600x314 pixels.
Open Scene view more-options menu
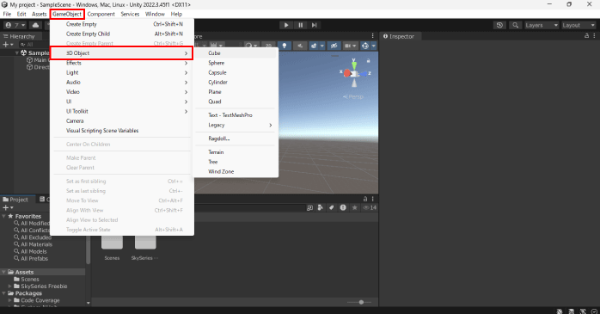tap(373, 35)
